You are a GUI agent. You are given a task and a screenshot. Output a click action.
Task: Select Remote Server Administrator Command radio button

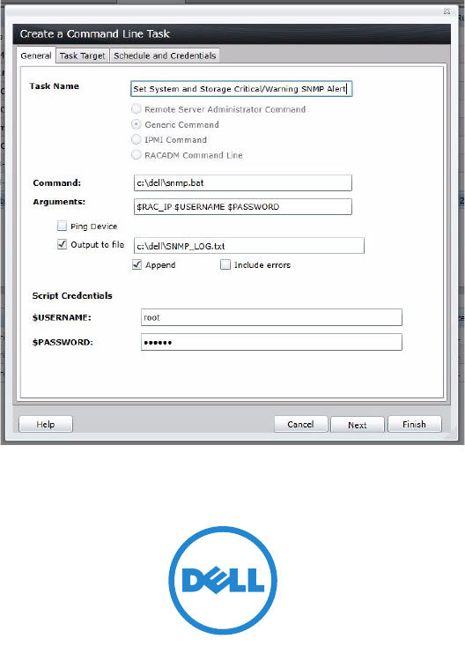pos(137,108)
